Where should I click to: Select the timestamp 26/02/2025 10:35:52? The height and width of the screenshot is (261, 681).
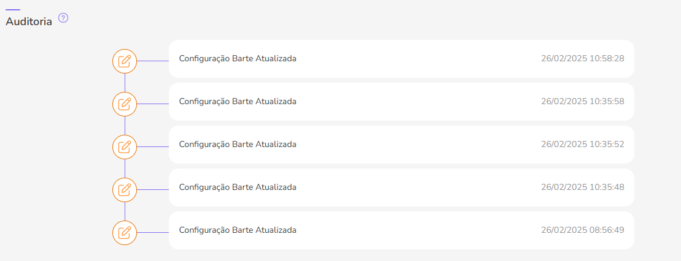(582, 145)
